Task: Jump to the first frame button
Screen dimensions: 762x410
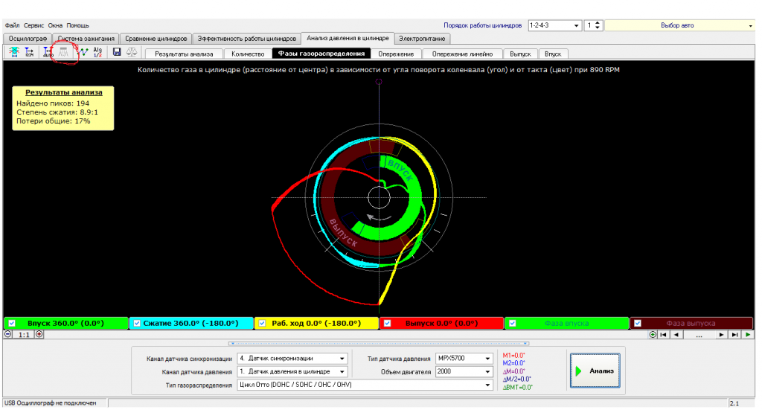Action: tap(663, 335)
